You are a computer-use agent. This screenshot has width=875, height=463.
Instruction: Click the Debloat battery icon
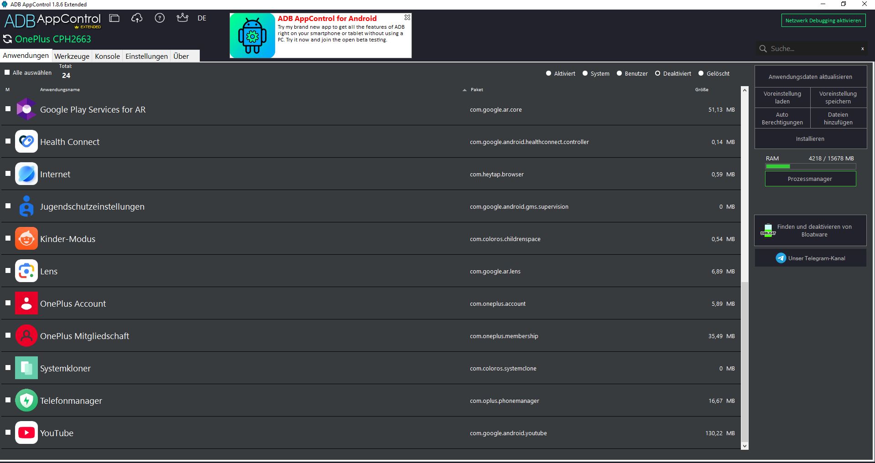768,230
